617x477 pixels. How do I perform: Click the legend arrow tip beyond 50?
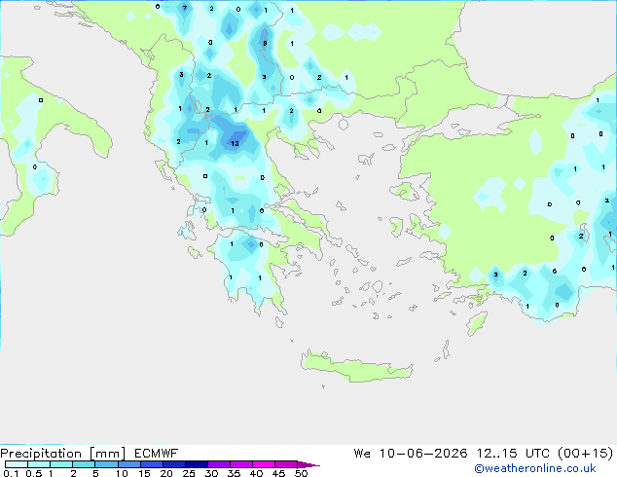(308, 464)
